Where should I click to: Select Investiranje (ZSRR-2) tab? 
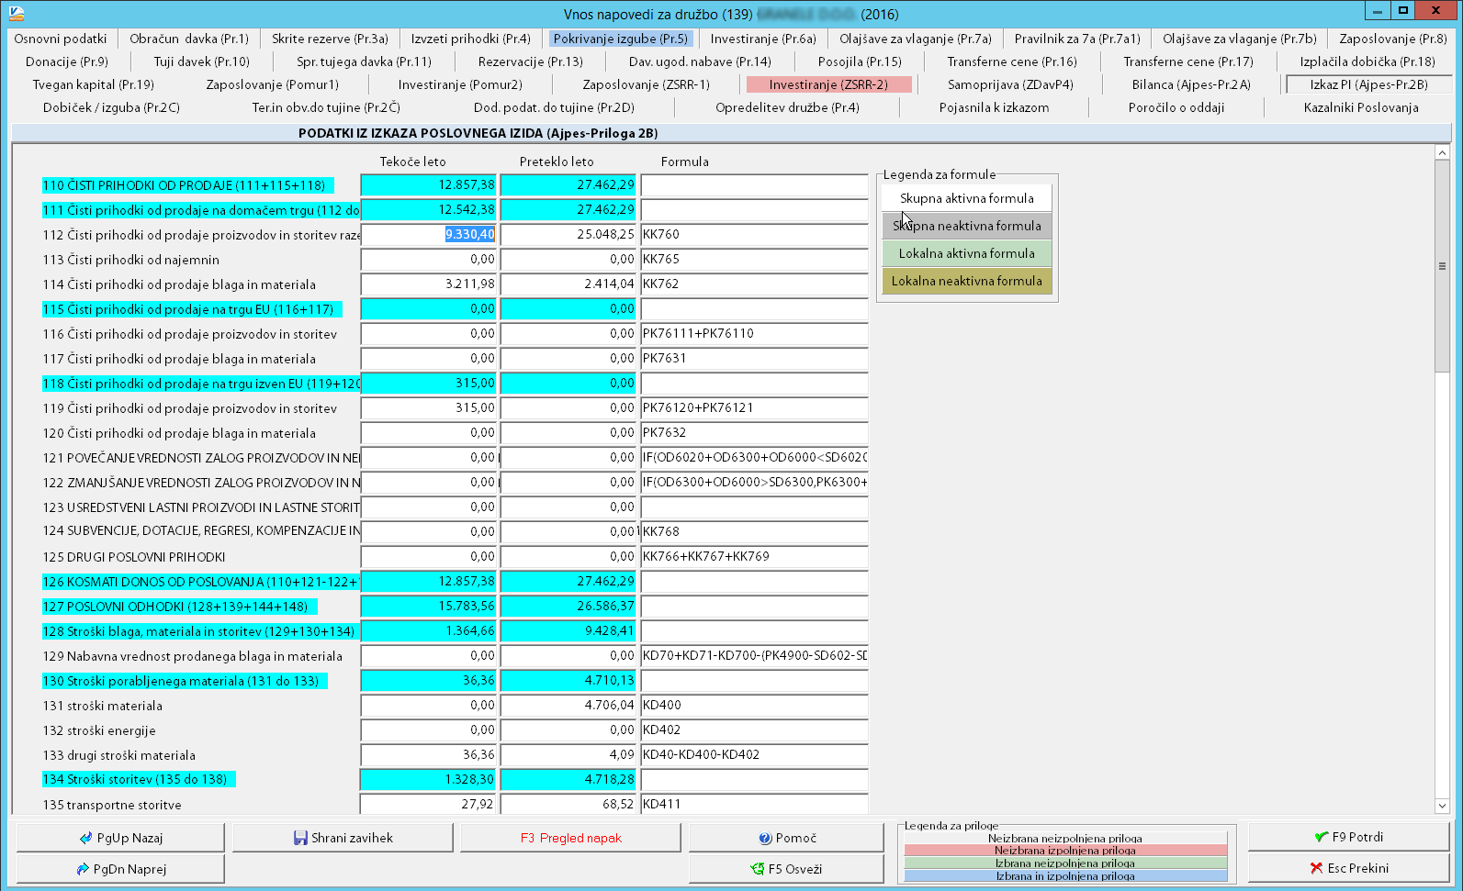828,84
